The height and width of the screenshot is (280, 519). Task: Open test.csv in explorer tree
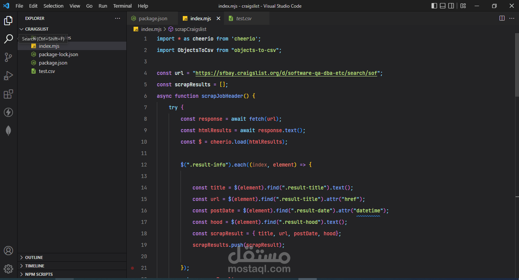pyautogui.click(x=72, y=71)
